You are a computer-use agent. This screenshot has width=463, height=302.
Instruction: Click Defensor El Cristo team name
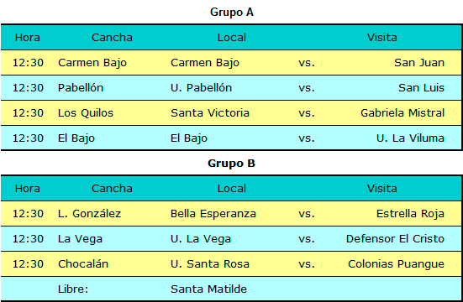pyautogui.click(x=396, y=239)
